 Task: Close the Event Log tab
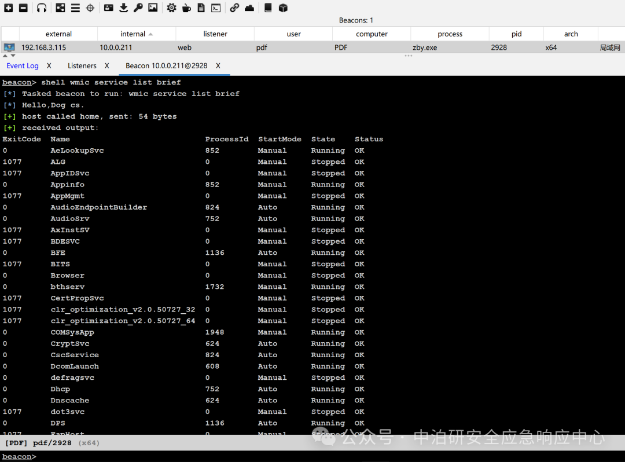click(49, 66)
